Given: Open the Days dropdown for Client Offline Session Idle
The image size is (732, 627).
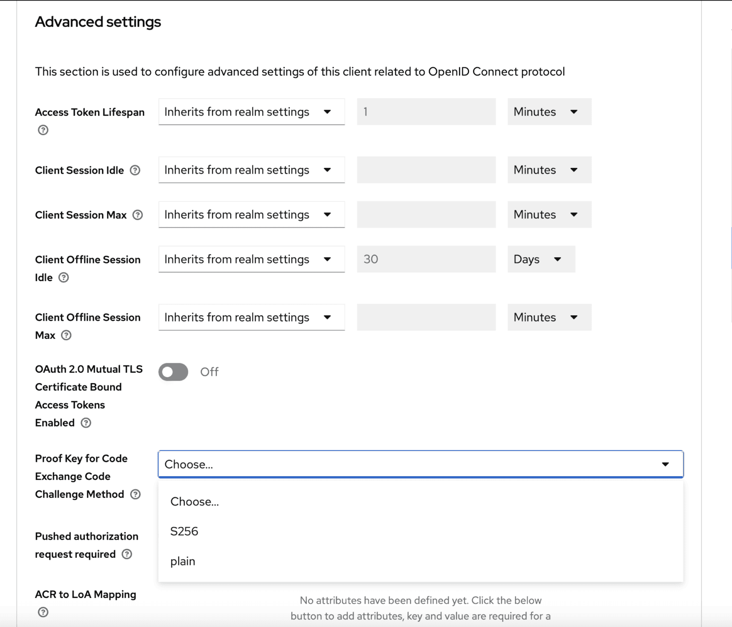Looking at the screenshot, I should point(541,259).
